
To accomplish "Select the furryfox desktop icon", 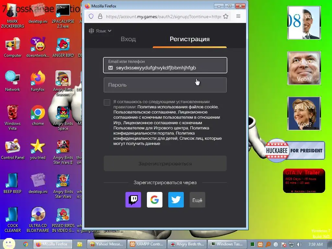I will point(38,81).
